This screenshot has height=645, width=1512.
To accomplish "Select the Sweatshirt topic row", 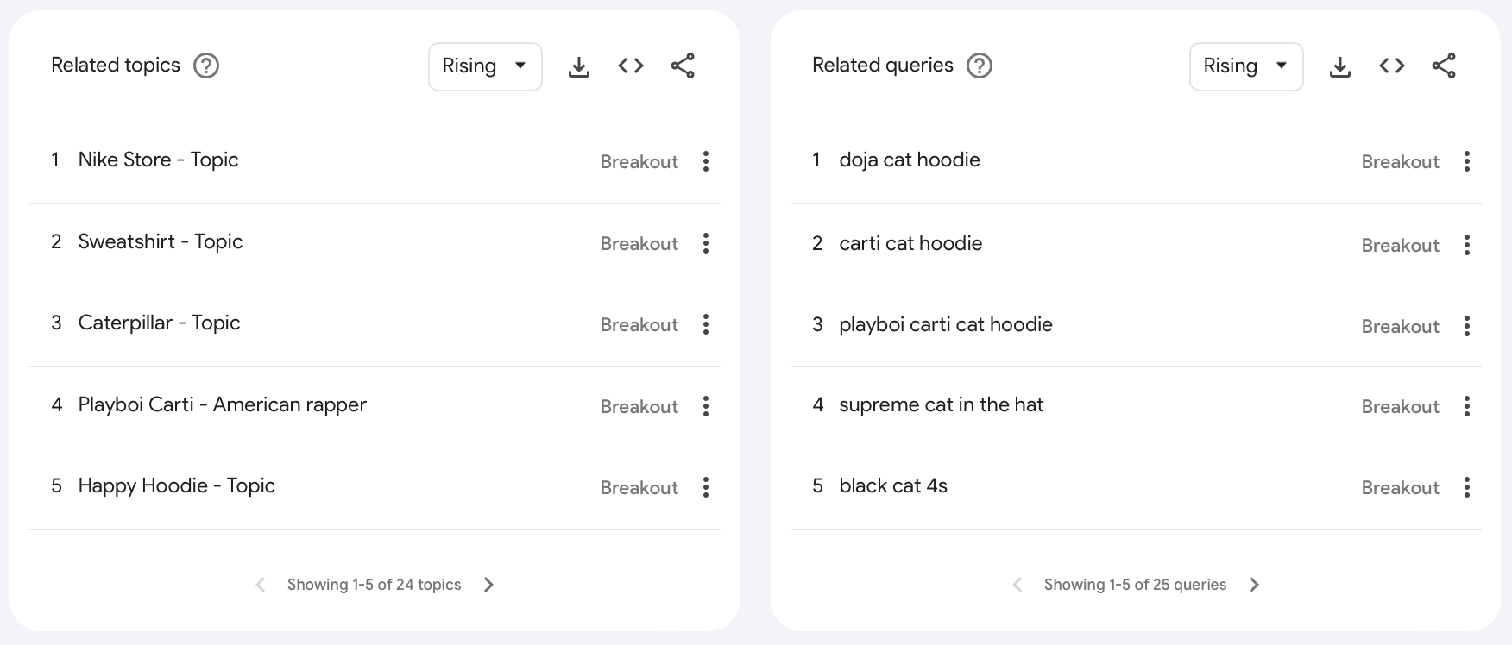I will point(161,241).
